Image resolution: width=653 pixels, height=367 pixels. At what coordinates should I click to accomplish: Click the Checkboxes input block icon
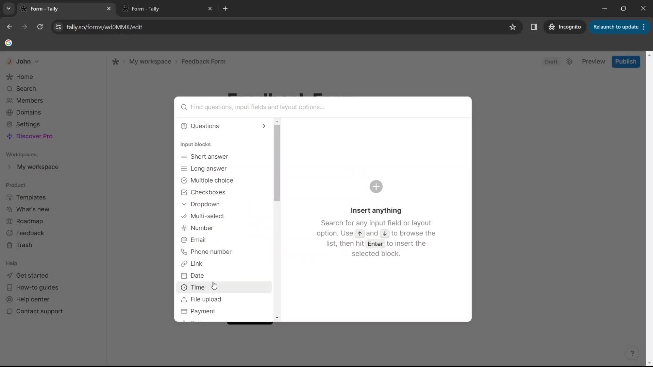184,192
